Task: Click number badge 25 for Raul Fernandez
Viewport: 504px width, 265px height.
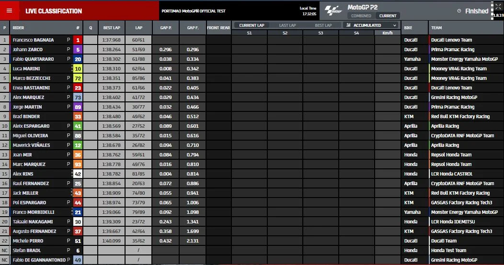Action: (x=78, y=184)
